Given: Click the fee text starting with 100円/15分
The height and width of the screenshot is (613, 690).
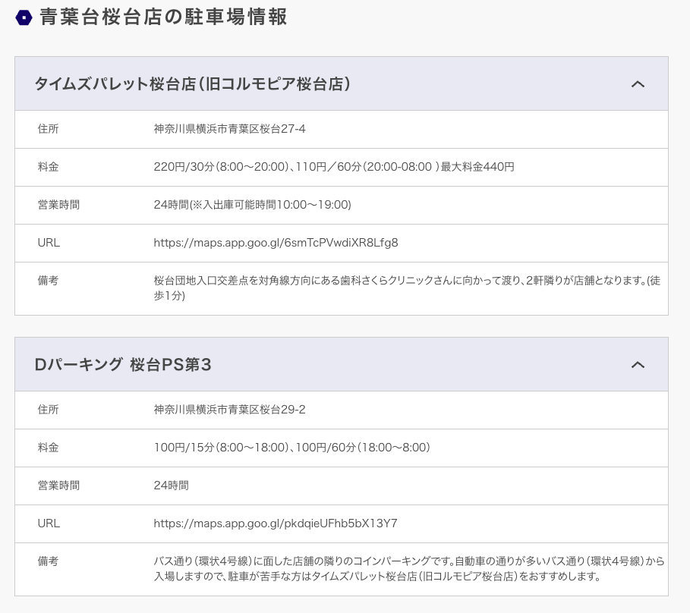Looking at the screenshot, I should coord(292,448).
